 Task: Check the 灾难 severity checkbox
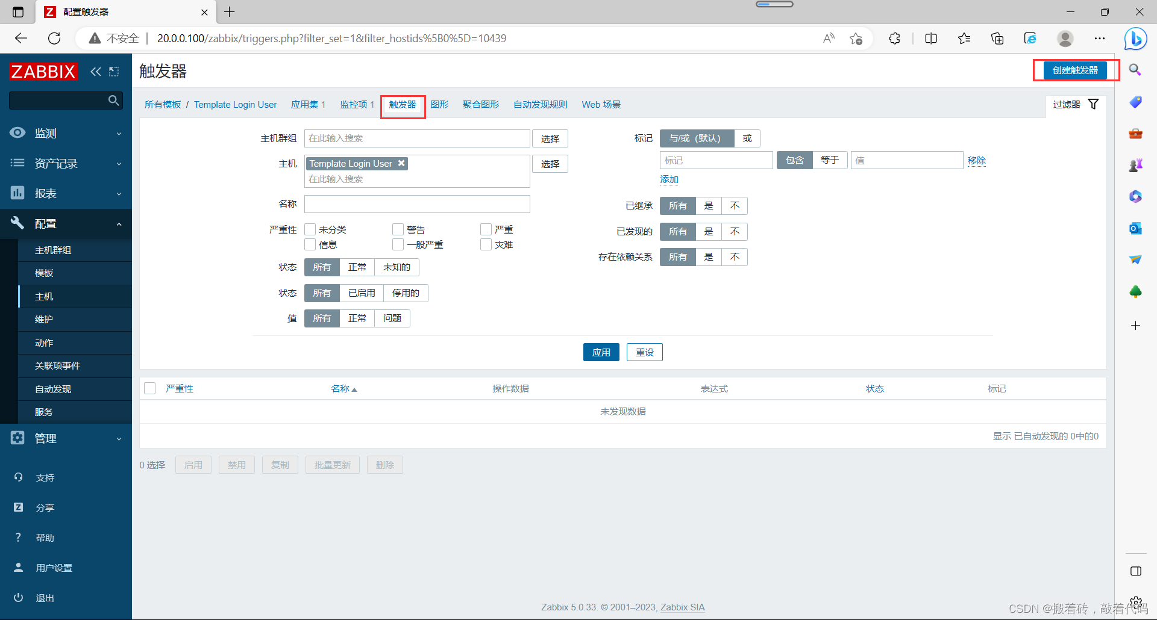pyautogui.click(x=486, y=244)
